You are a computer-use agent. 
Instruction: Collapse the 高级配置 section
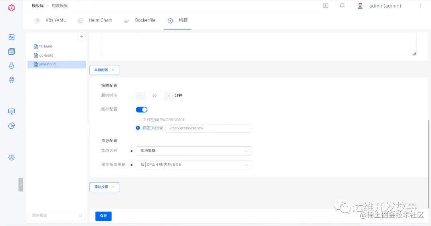104,70
